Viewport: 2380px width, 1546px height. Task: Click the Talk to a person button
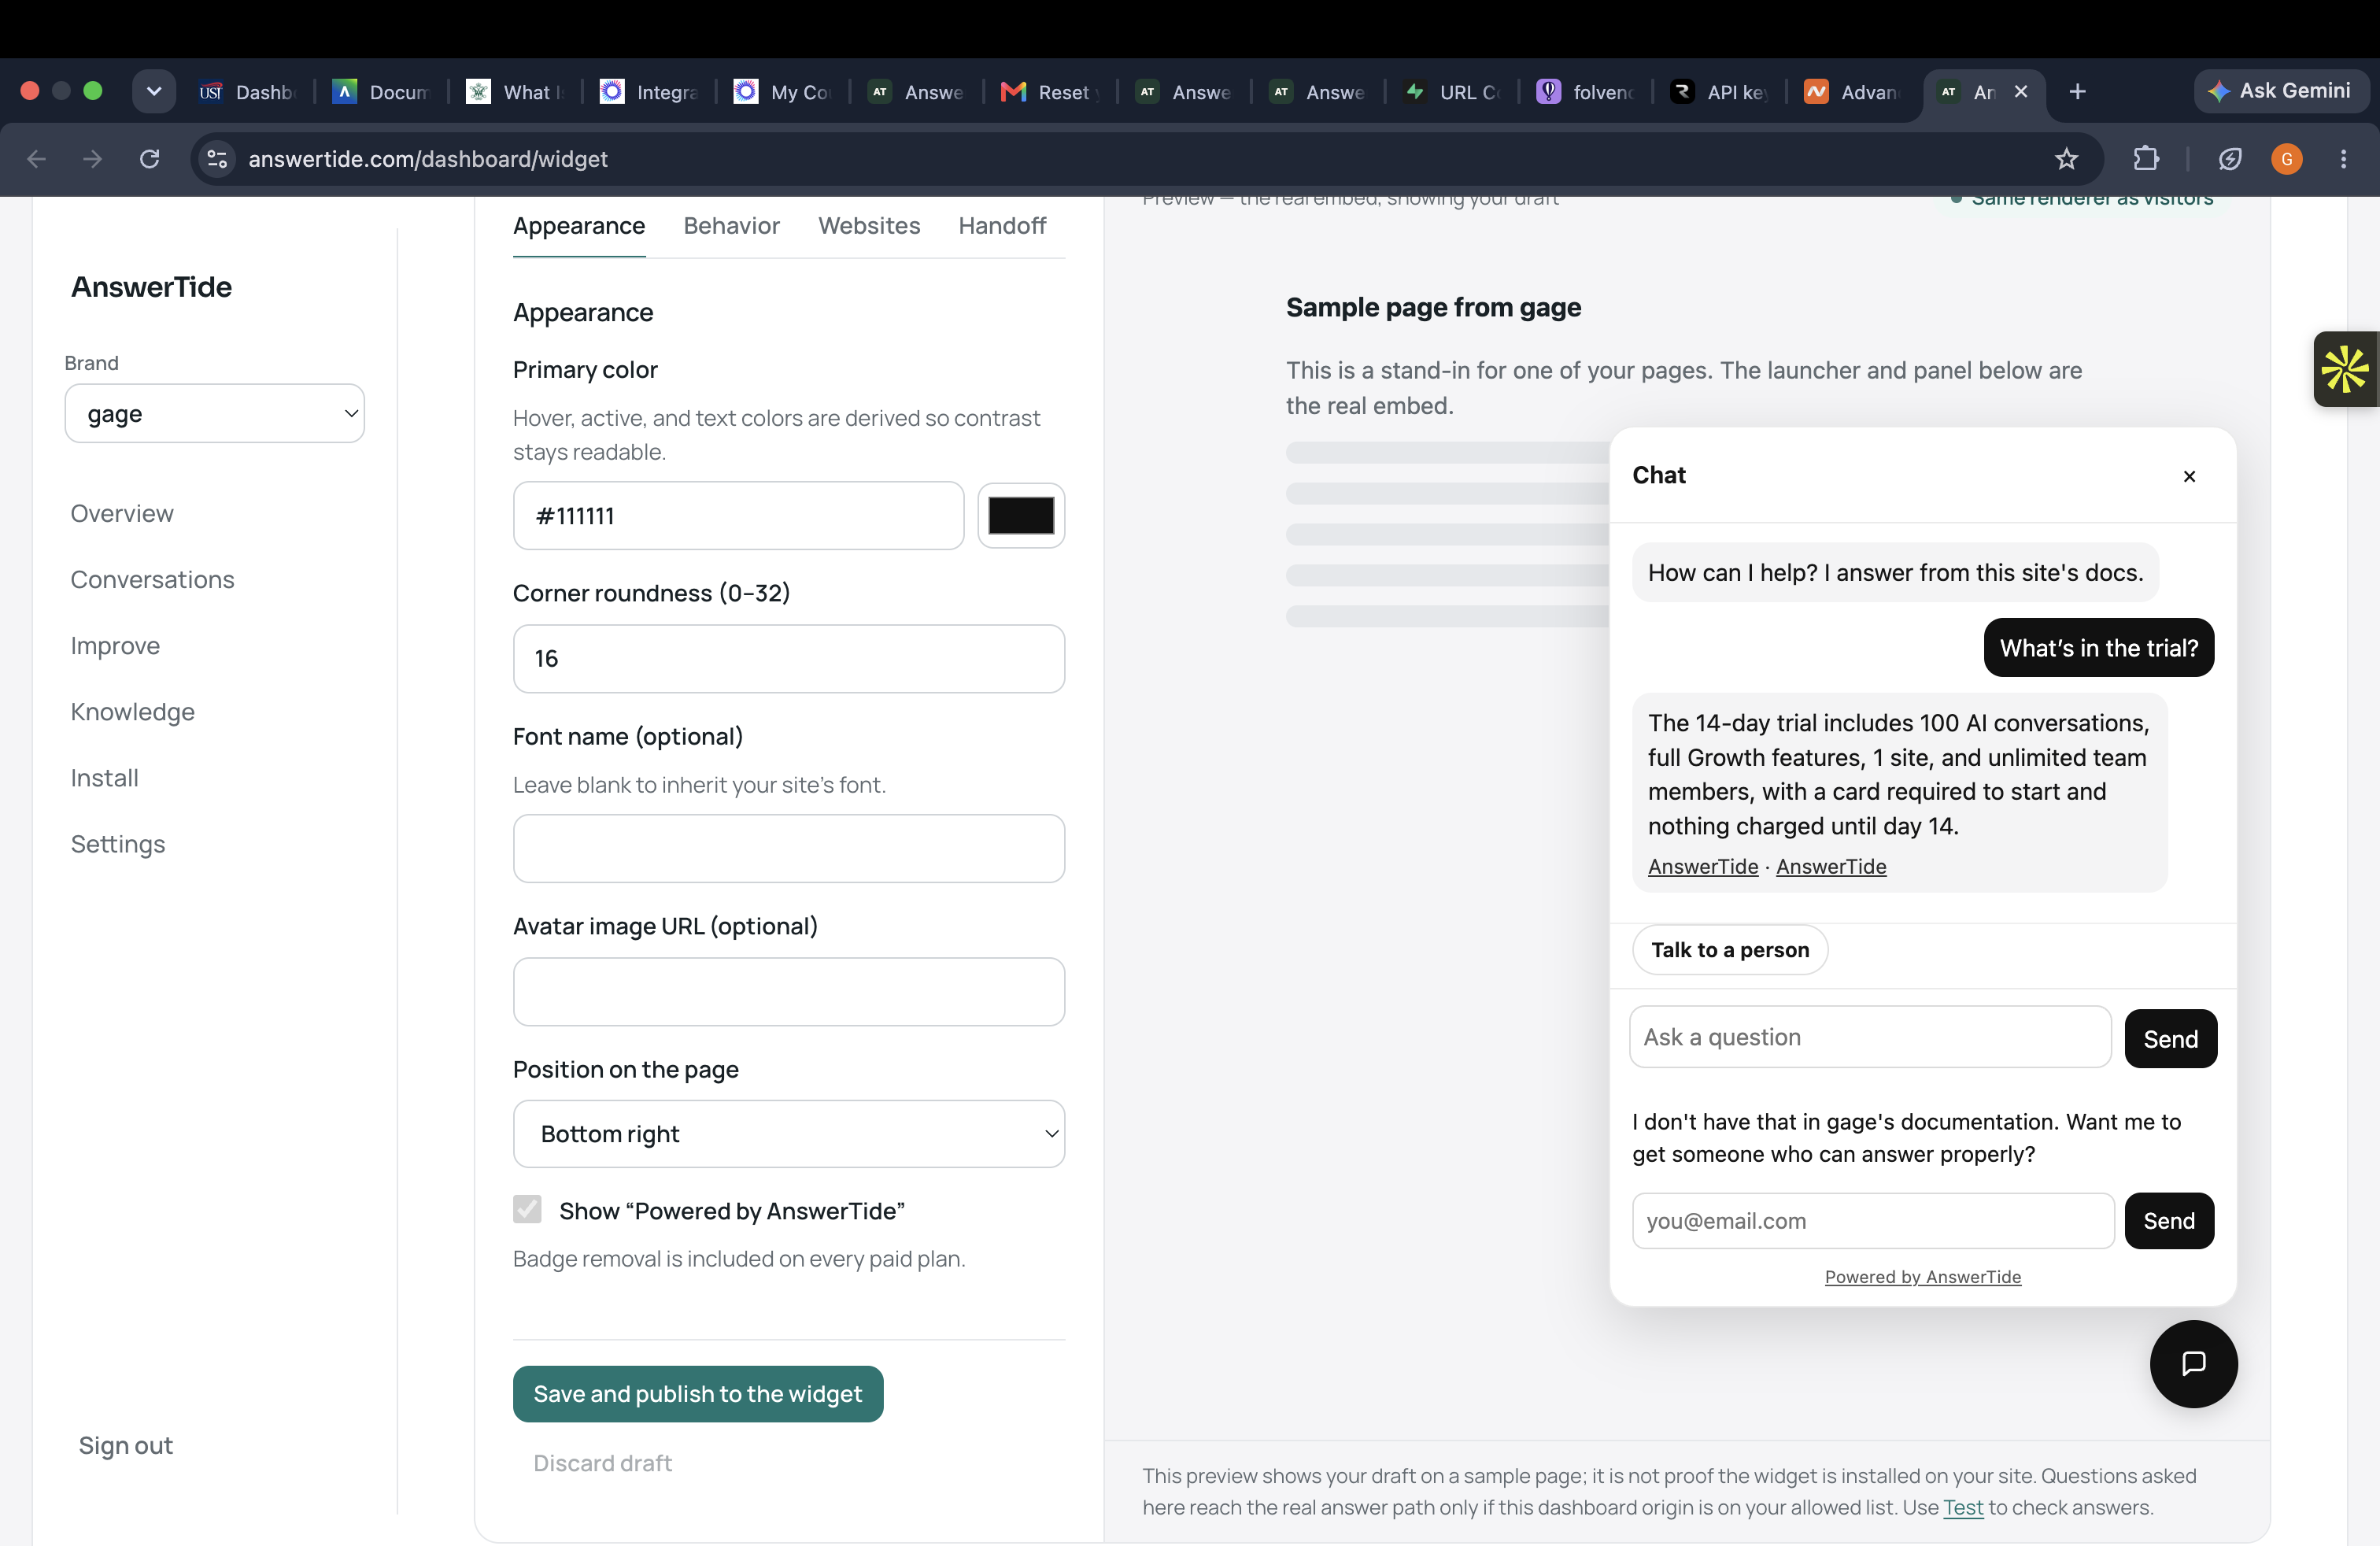[1730, 949]
